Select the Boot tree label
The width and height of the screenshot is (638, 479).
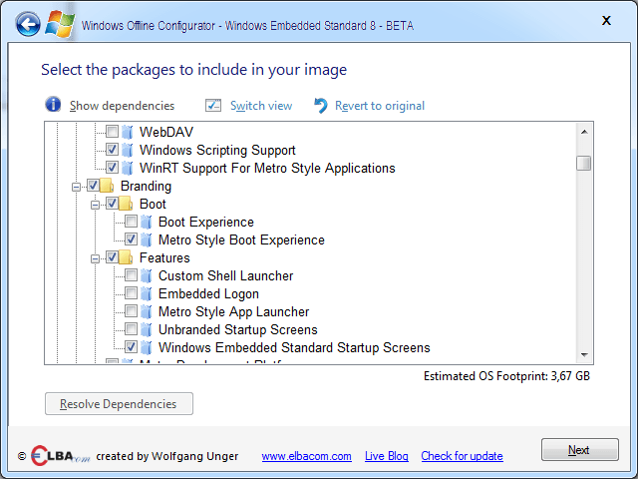[153, 204]
